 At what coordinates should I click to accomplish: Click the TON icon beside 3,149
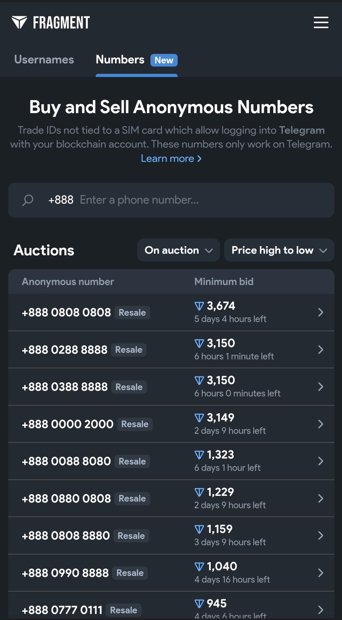pos(199,418)
